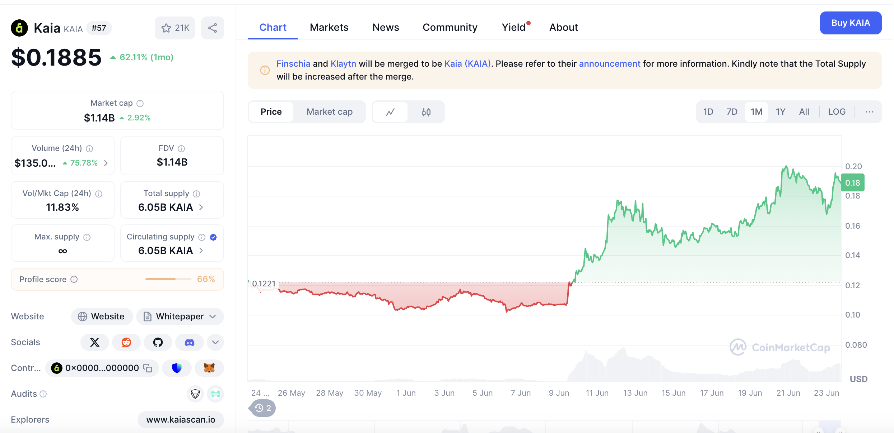Click the Buy KAIA button
Screen dimensions: 894x433
[x=850, y=23]
